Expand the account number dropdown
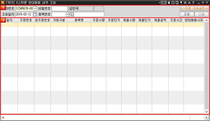The width and height of the screenshot is (210, 121). 35,9
